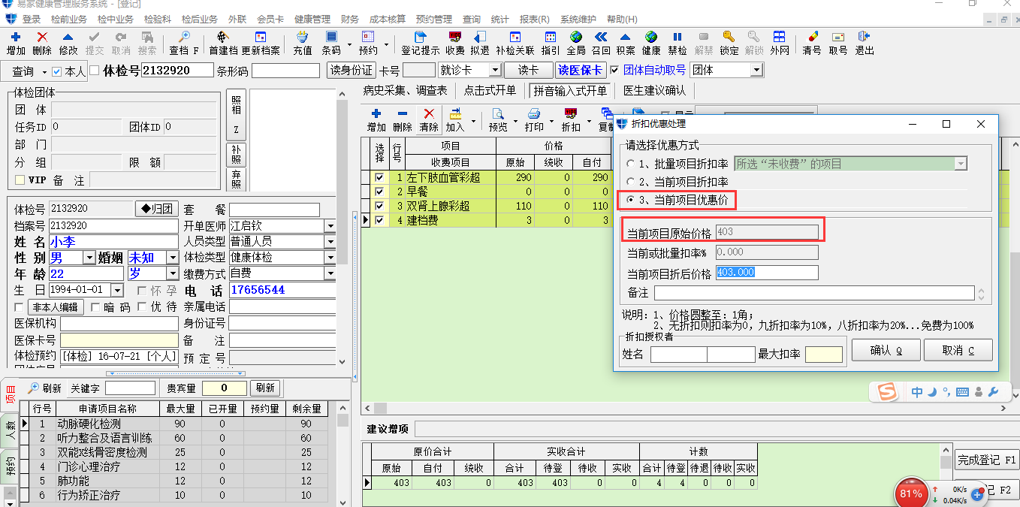Screen dimensions: 1020x507
Task: Expand the 查询 dropdown arrow
Action: tap(43, 71)
